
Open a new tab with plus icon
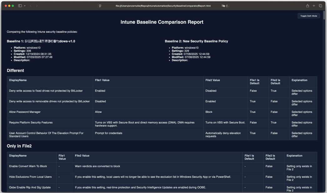(x=314, y=6)
